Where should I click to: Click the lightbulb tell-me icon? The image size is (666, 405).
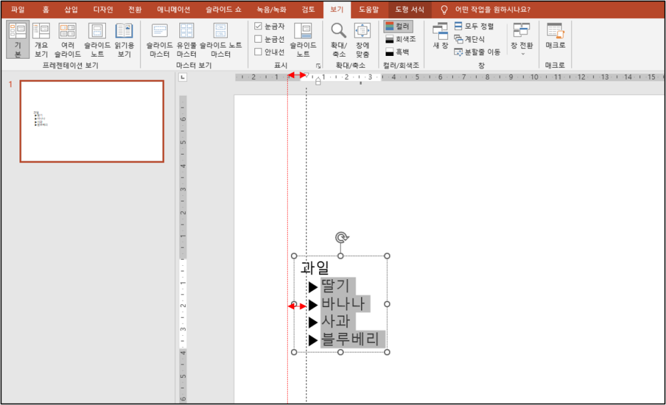coord(444,10)
